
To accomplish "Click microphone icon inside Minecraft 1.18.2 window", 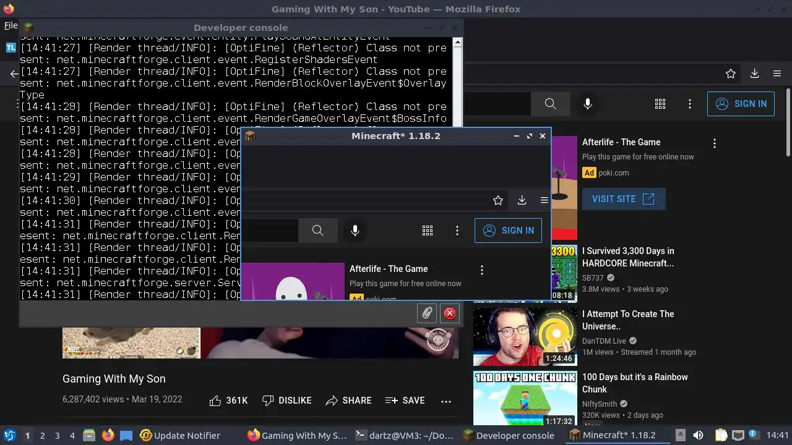I will pyautogui.click(x=355, y=231).
